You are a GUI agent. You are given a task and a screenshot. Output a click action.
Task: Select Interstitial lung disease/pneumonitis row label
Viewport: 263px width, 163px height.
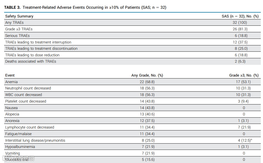click(x=35, y=140)
